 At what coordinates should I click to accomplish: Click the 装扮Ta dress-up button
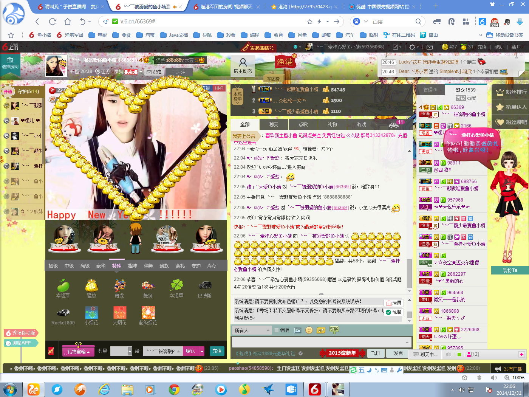(x=510, y=270)
